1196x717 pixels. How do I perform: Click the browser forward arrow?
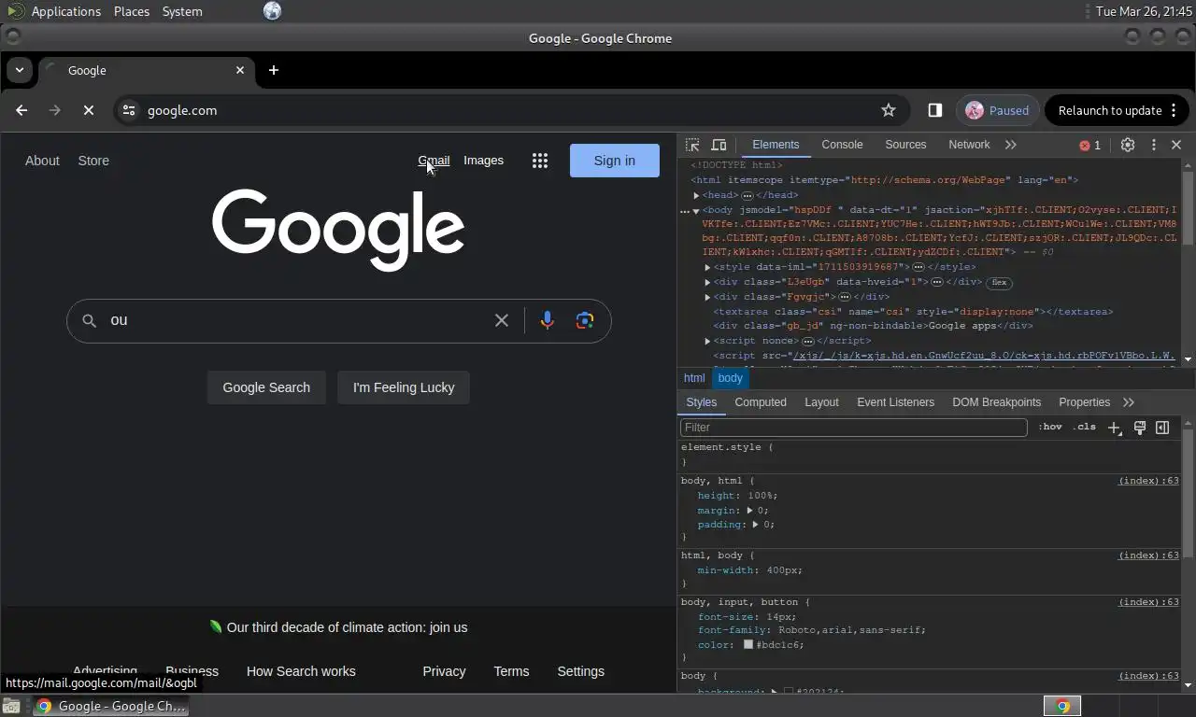(55, 110)
